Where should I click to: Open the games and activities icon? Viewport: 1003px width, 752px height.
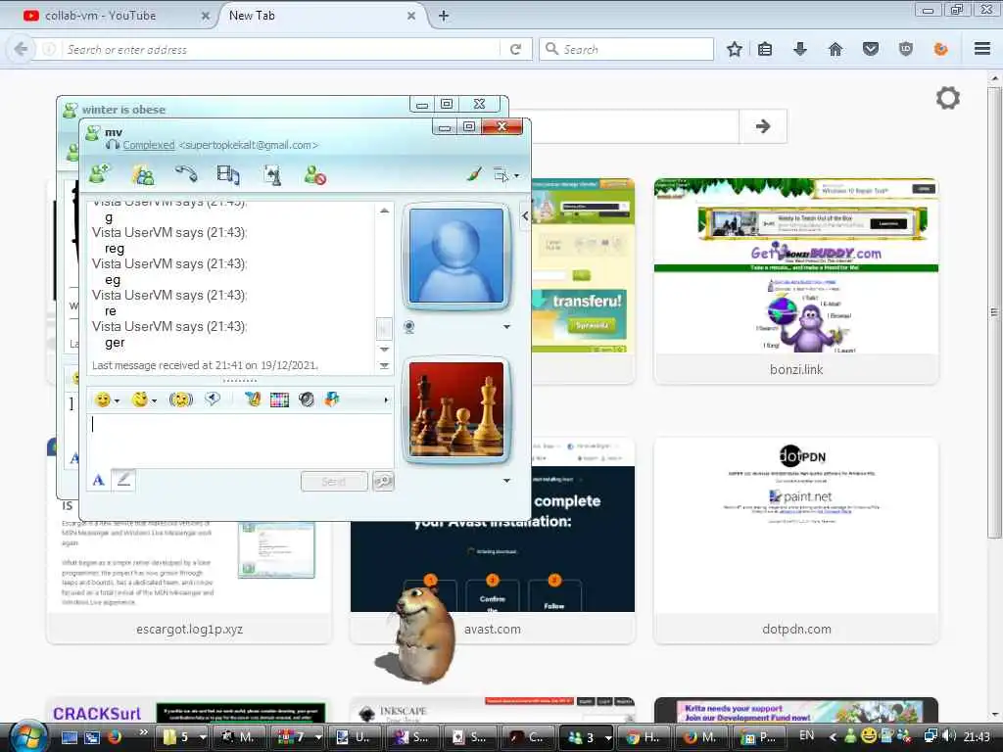pos(272,174)
